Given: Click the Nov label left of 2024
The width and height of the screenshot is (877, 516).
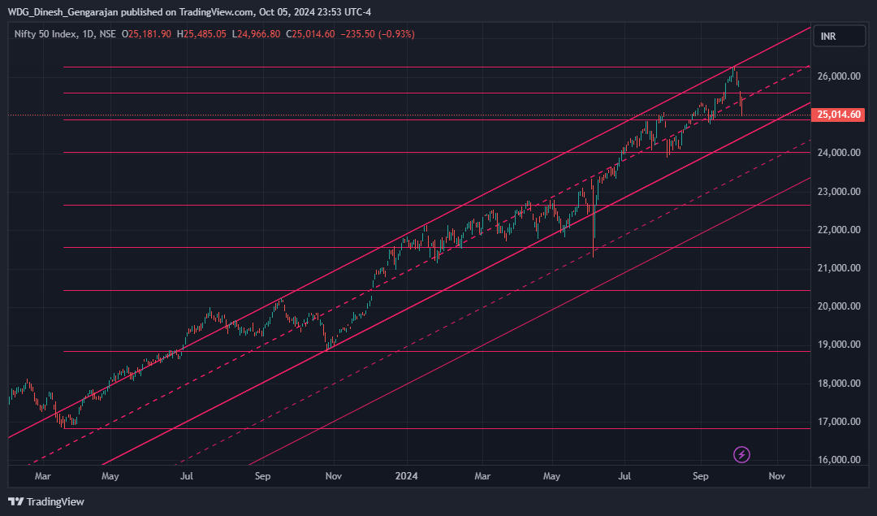Looking at the screenshot, I should coord(334,476).
